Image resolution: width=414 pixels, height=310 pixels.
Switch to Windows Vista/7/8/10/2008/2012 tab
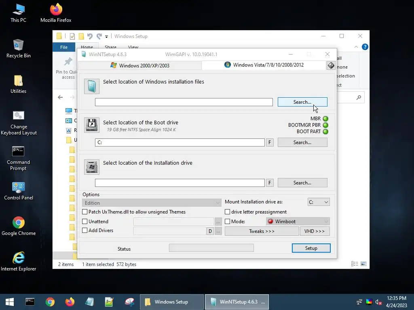coord(264,65)
